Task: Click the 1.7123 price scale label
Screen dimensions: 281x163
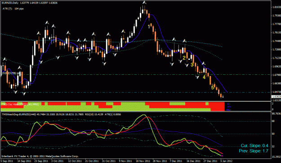Action: tap(277, 58)
